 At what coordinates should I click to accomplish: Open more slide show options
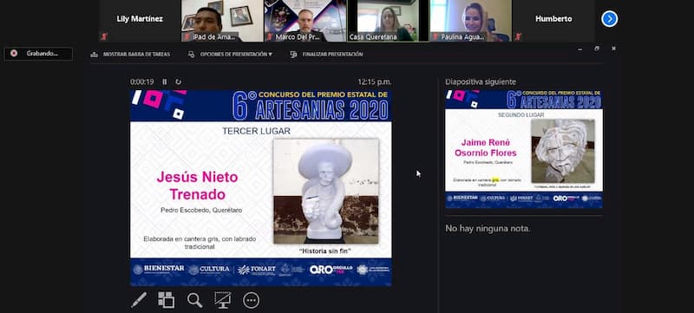(251, 300)
